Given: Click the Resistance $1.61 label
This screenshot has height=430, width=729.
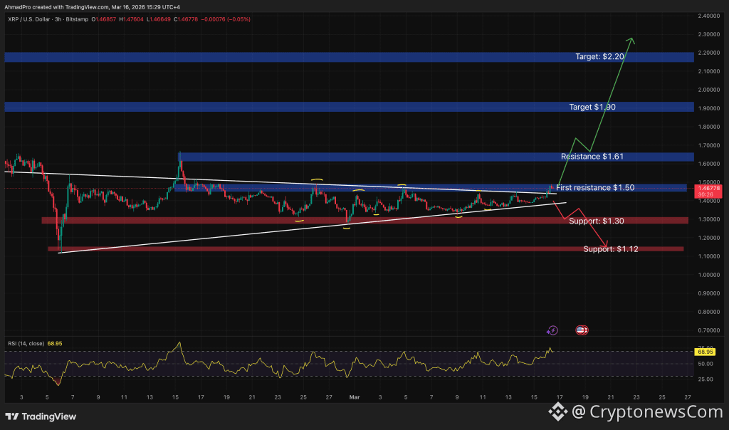Looking at the screenshot, I should tap(592, 157).
